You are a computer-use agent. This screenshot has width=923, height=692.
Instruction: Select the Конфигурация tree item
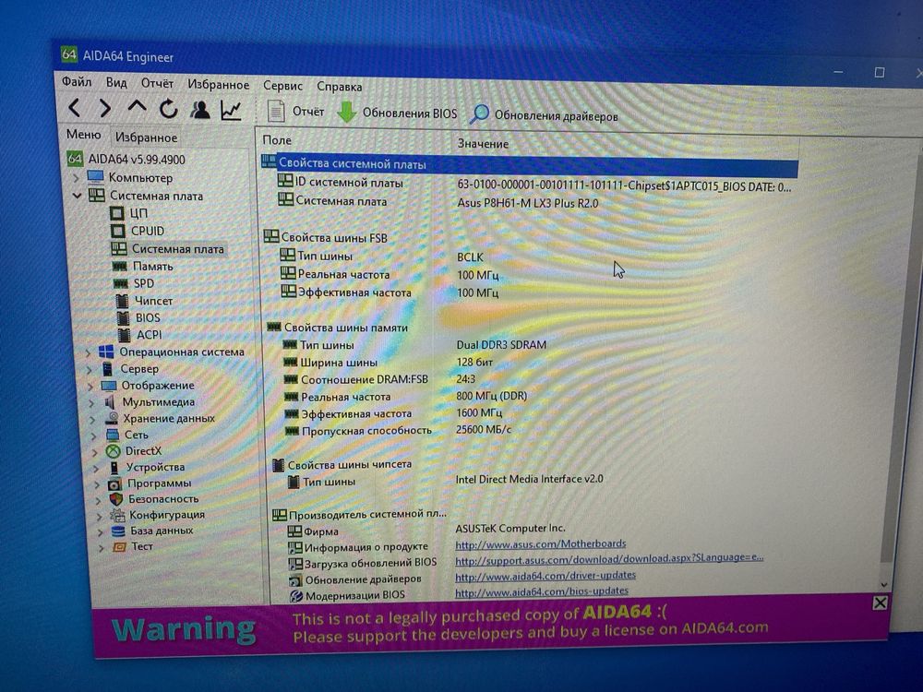159,515
